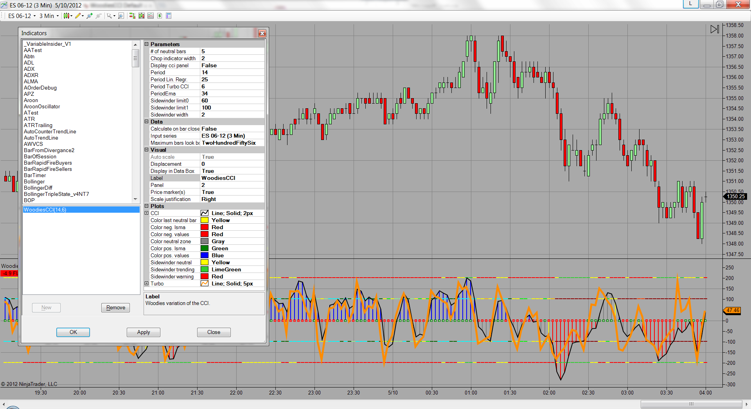Click the chart horizontal scrollbar thumb

(691, 404)
